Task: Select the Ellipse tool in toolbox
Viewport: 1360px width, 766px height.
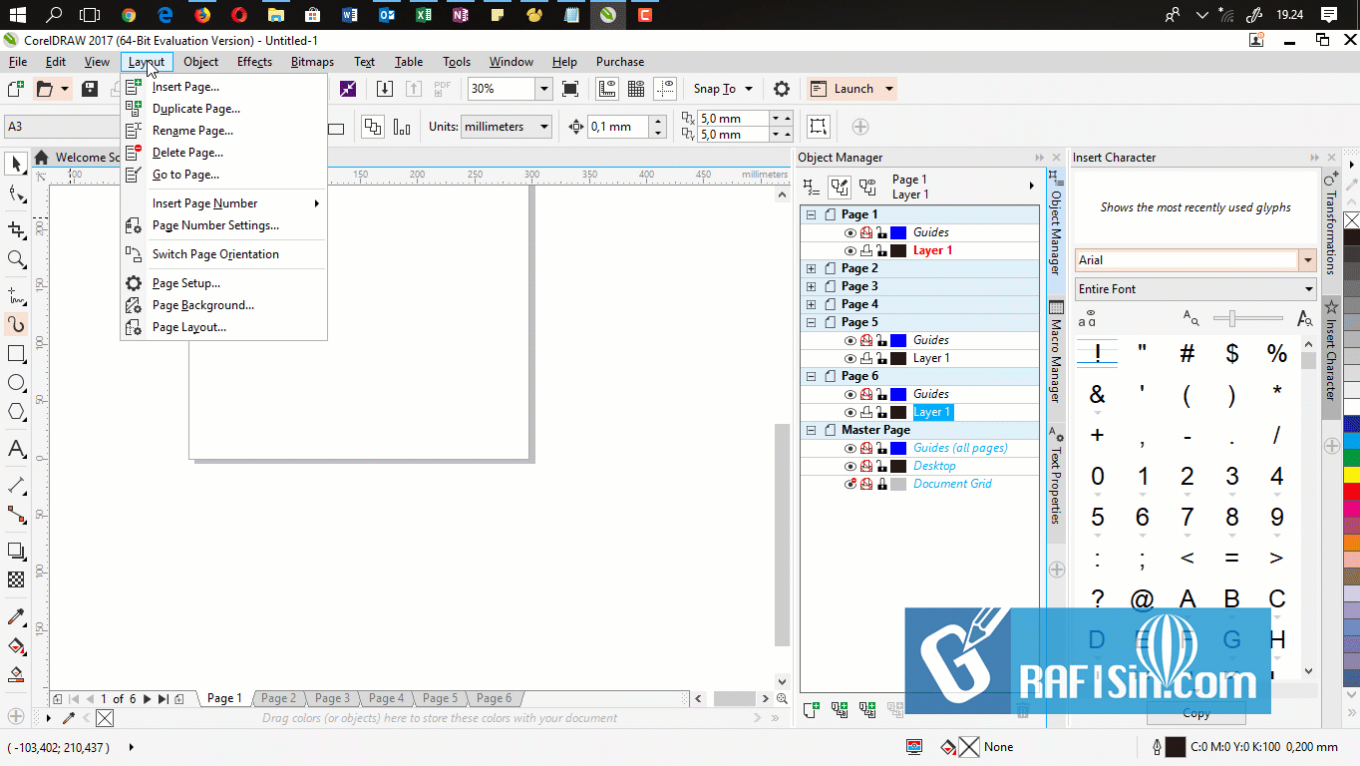Action: pos(16,383)
